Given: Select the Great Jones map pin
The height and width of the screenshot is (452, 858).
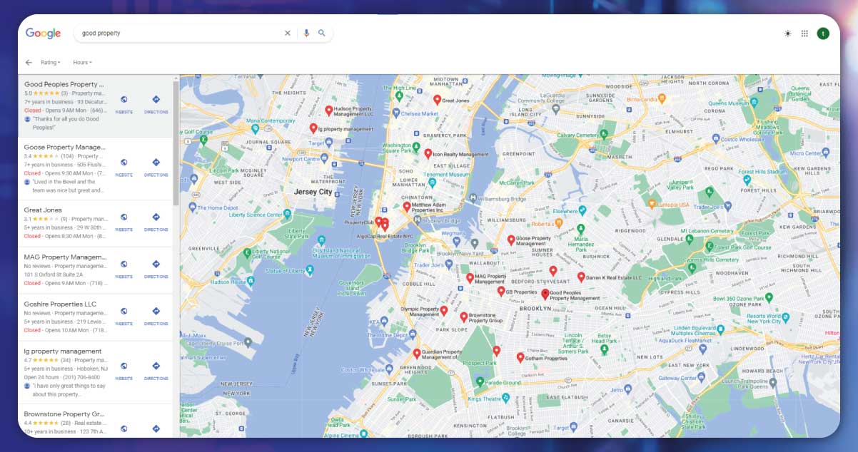Looking at the screenshot, I should pyautogui.click(x=437, y=100).
